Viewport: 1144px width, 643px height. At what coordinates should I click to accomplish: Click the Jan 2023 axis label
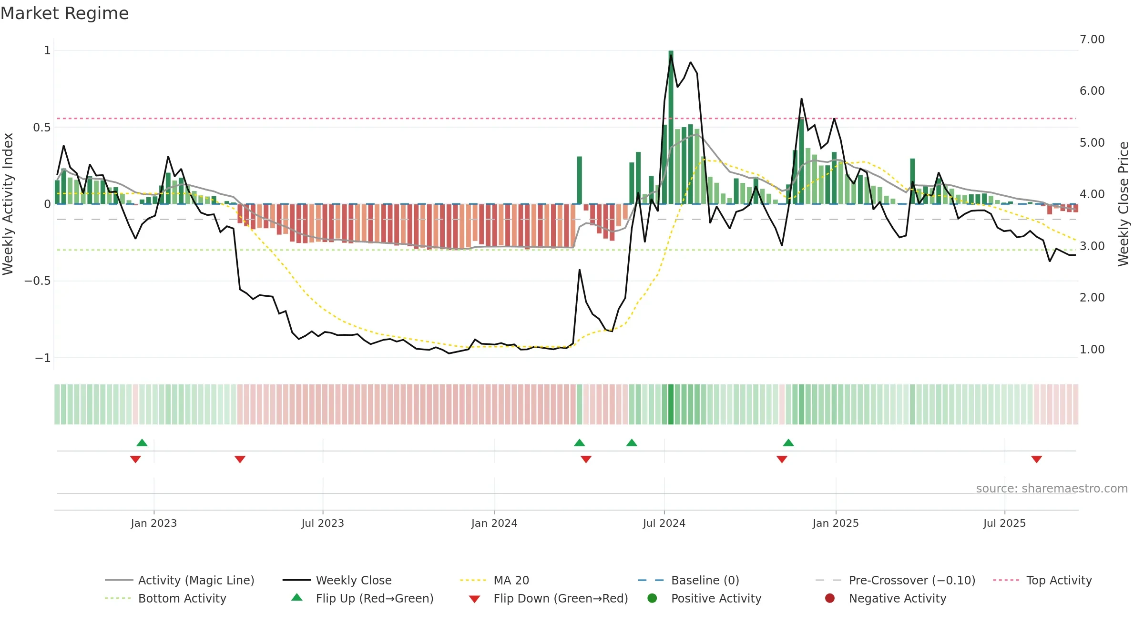(153, 523)
